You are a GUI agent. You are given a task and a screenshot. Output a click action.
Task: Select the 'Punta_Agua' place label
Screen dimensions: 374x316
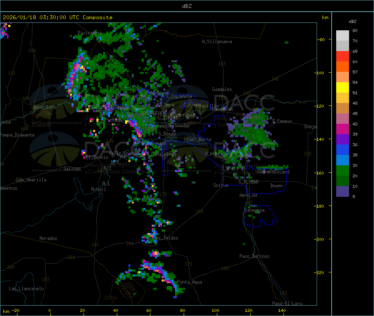tap(189, 282)
